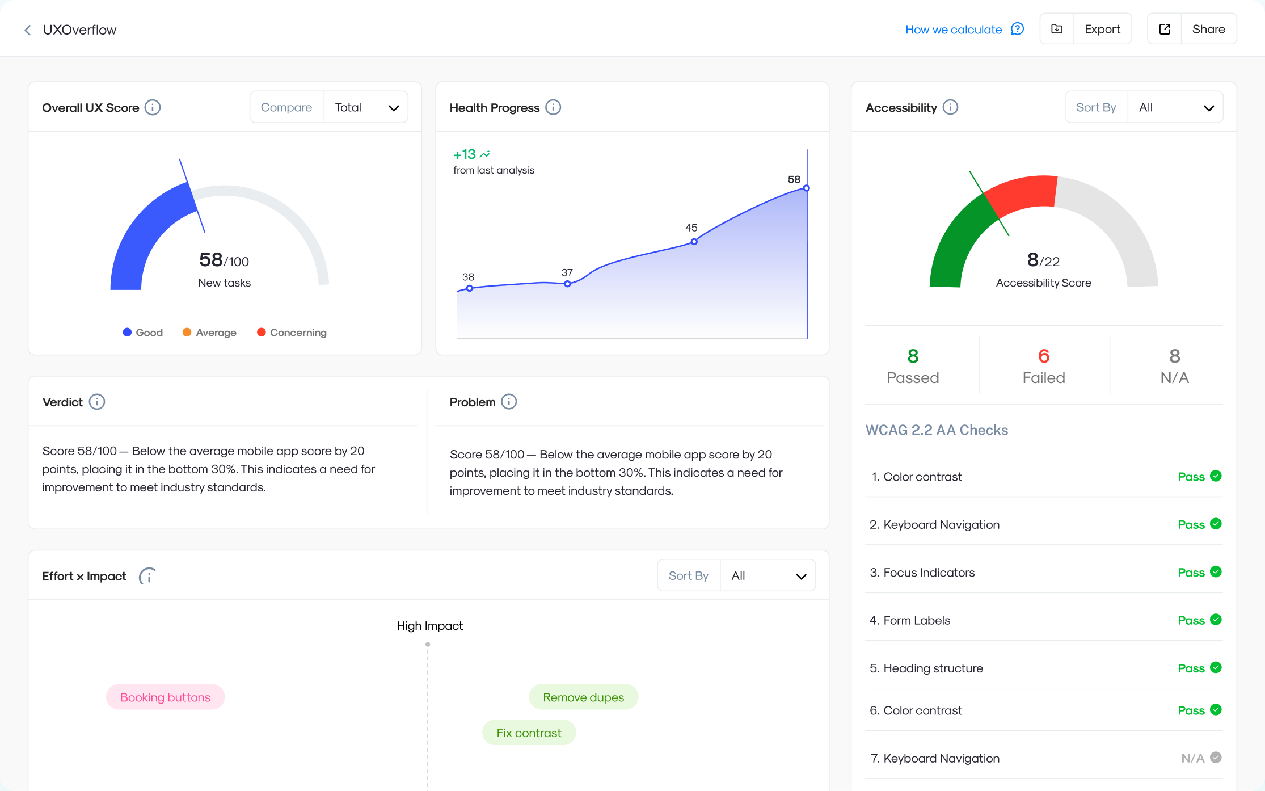Open info icon beside Health Progress
Image resolution: width=1265 pixels, height=791 pixels.
coord(553,107)
